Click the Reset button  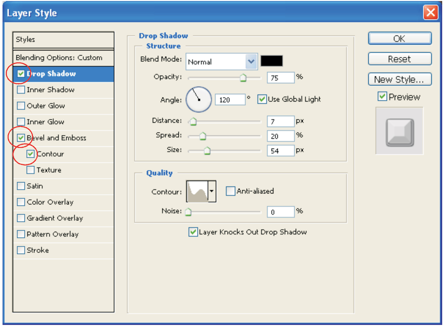tap(399, 59)
